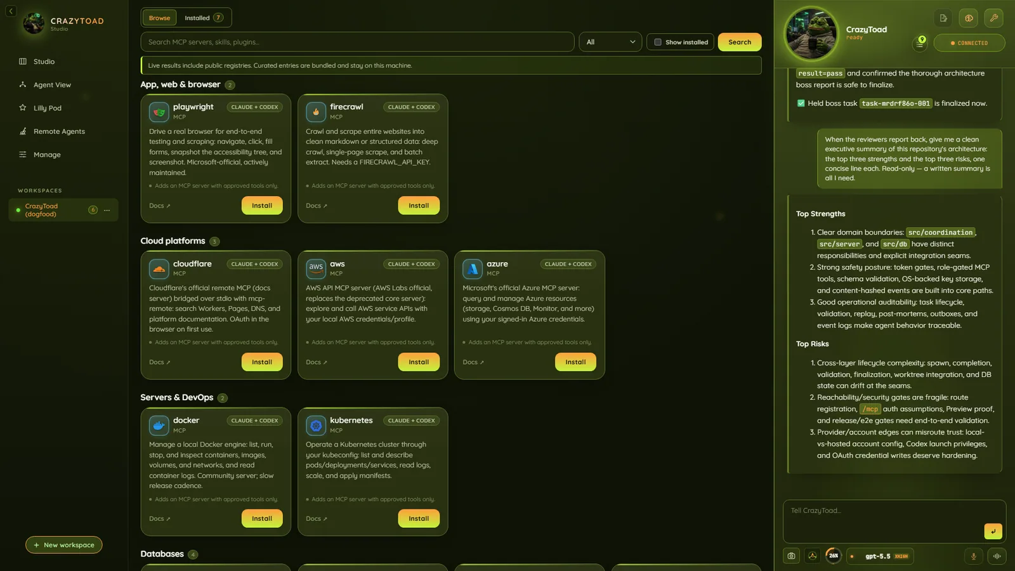This screenshot has width=1015, height=571.
Task: Click the Servers & DevOps heading
Action: [176, 398]
